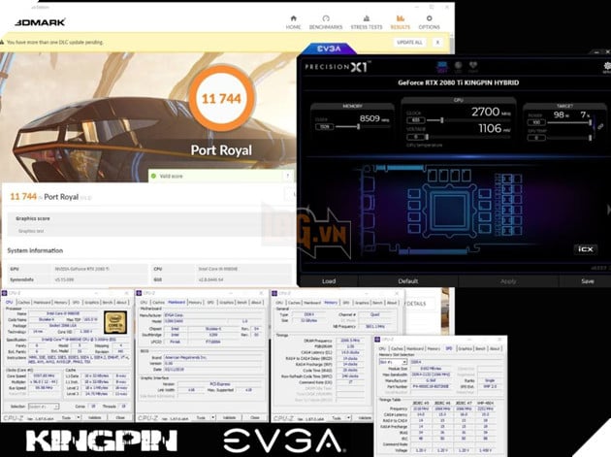Open the LED tab icon in Precision X1

tap(458, 67)
